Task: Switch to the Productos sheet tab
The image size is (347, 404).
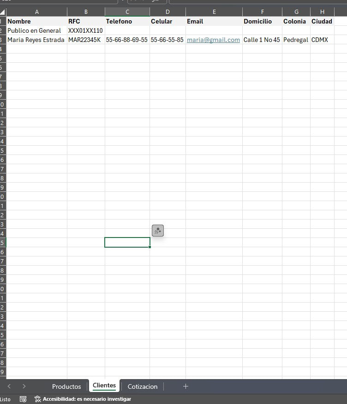Action: pyautogui.click(x=66, y=386)
